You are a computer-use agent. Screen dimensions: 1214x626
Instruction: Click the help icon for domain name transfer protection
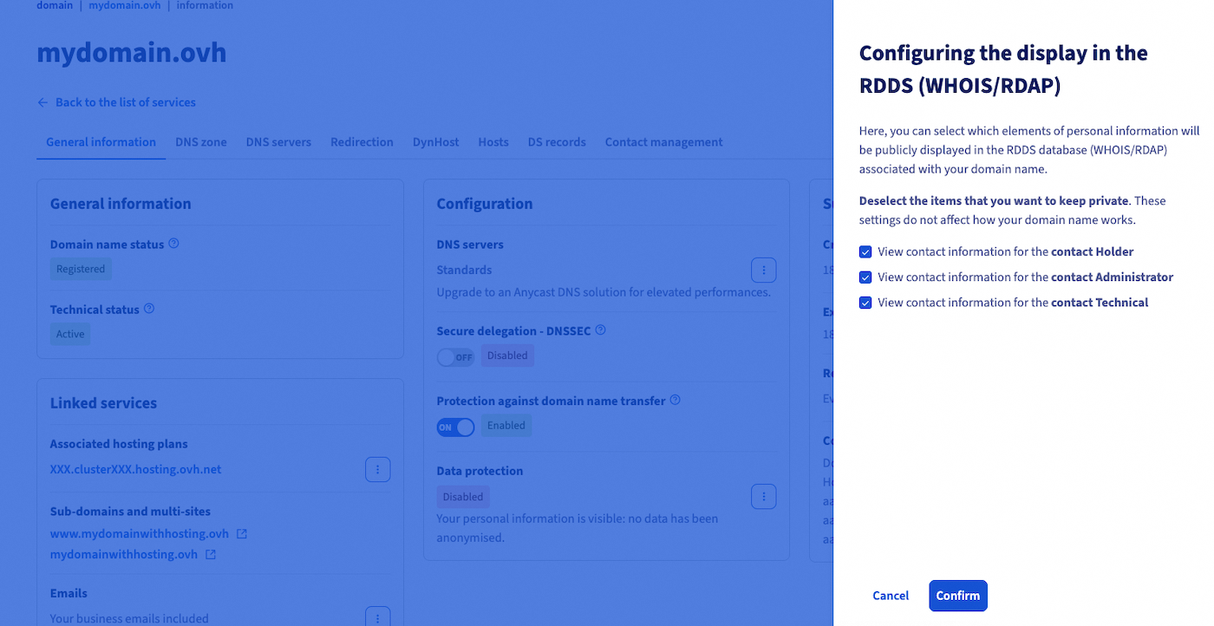click(x=675, y=400)
